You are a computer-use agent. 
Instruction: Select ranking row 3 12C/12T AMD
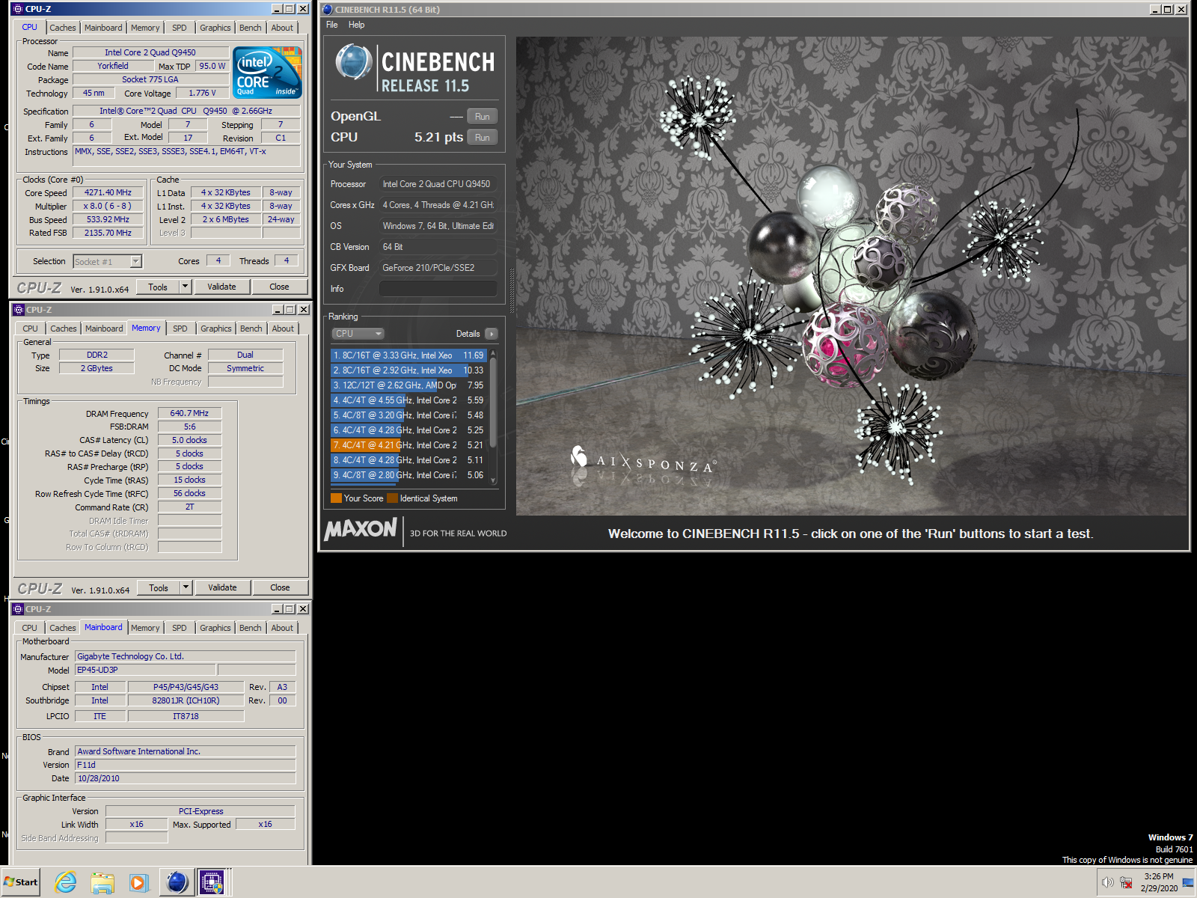click(408, 385)
